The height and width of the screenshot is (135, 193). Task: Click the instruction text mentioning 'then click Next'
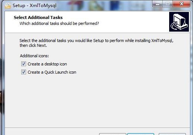tap(96, 43)
